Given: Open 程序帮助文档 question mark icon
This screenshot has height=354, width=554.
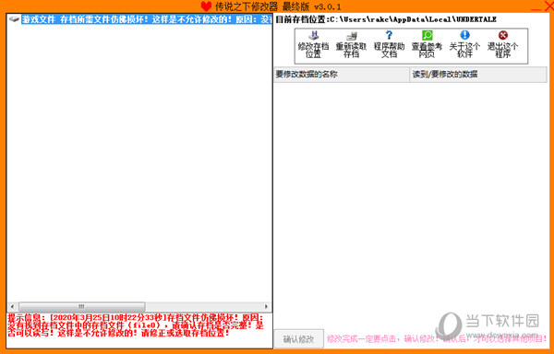Looking at the screenshot, I should (x=389, y=44).
